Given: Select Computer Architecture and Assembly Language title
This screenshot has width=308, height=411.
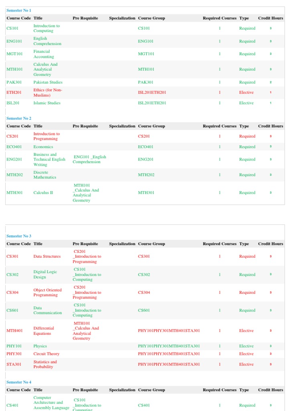Looking at the screenshot, I should point(51,403).
